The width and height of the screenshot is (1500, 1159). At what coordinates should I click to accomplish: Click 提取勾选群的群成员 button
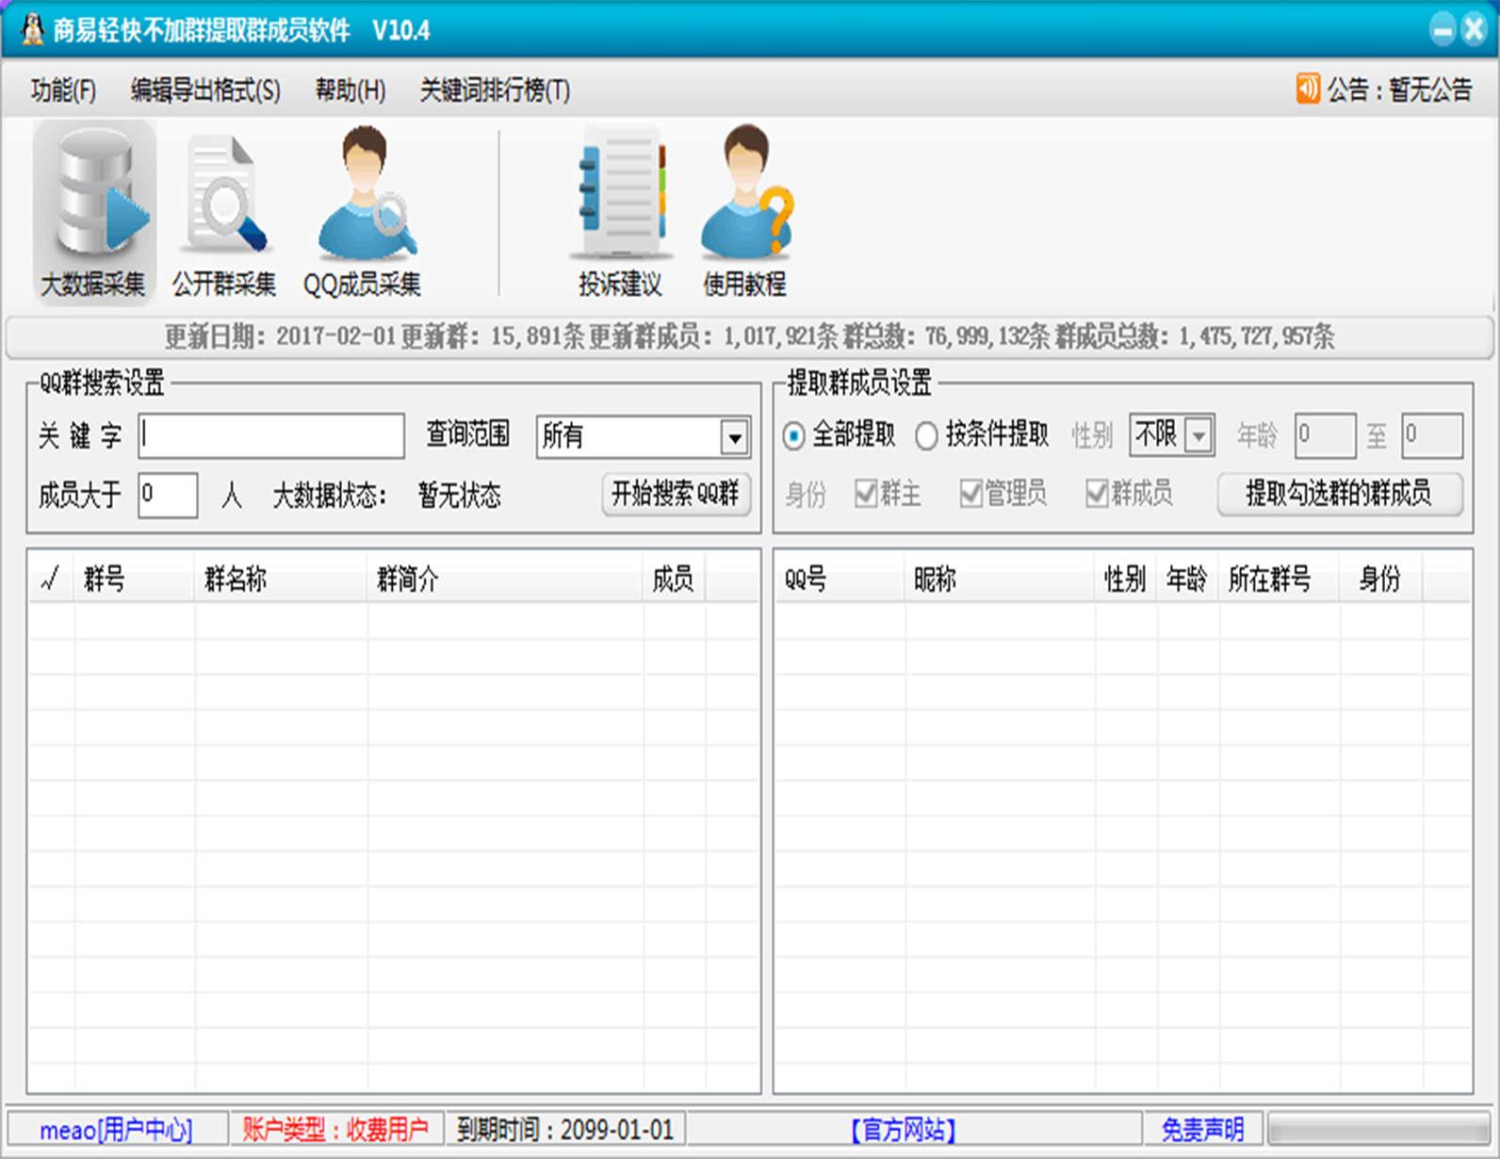tap(1340, 494)
